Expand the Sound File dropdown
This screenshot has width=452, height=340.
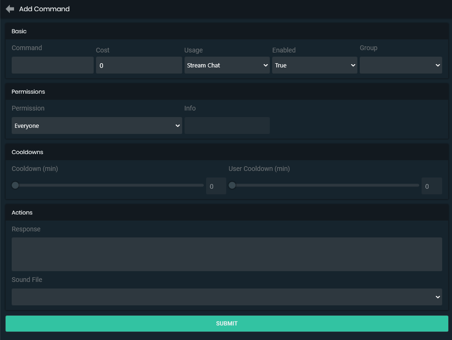point(227,297)
